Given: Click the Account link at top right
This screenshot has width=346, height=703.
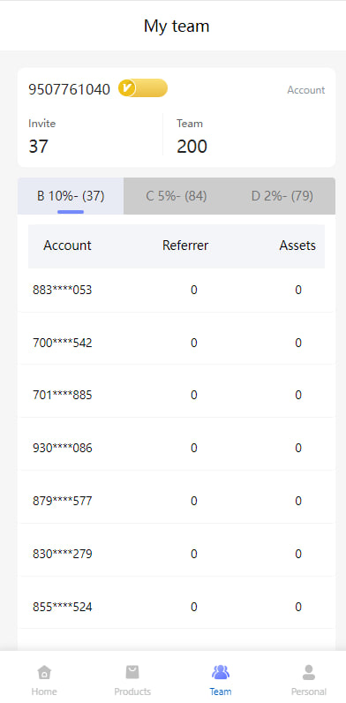Looking at the screenshot, I should 306,90.
